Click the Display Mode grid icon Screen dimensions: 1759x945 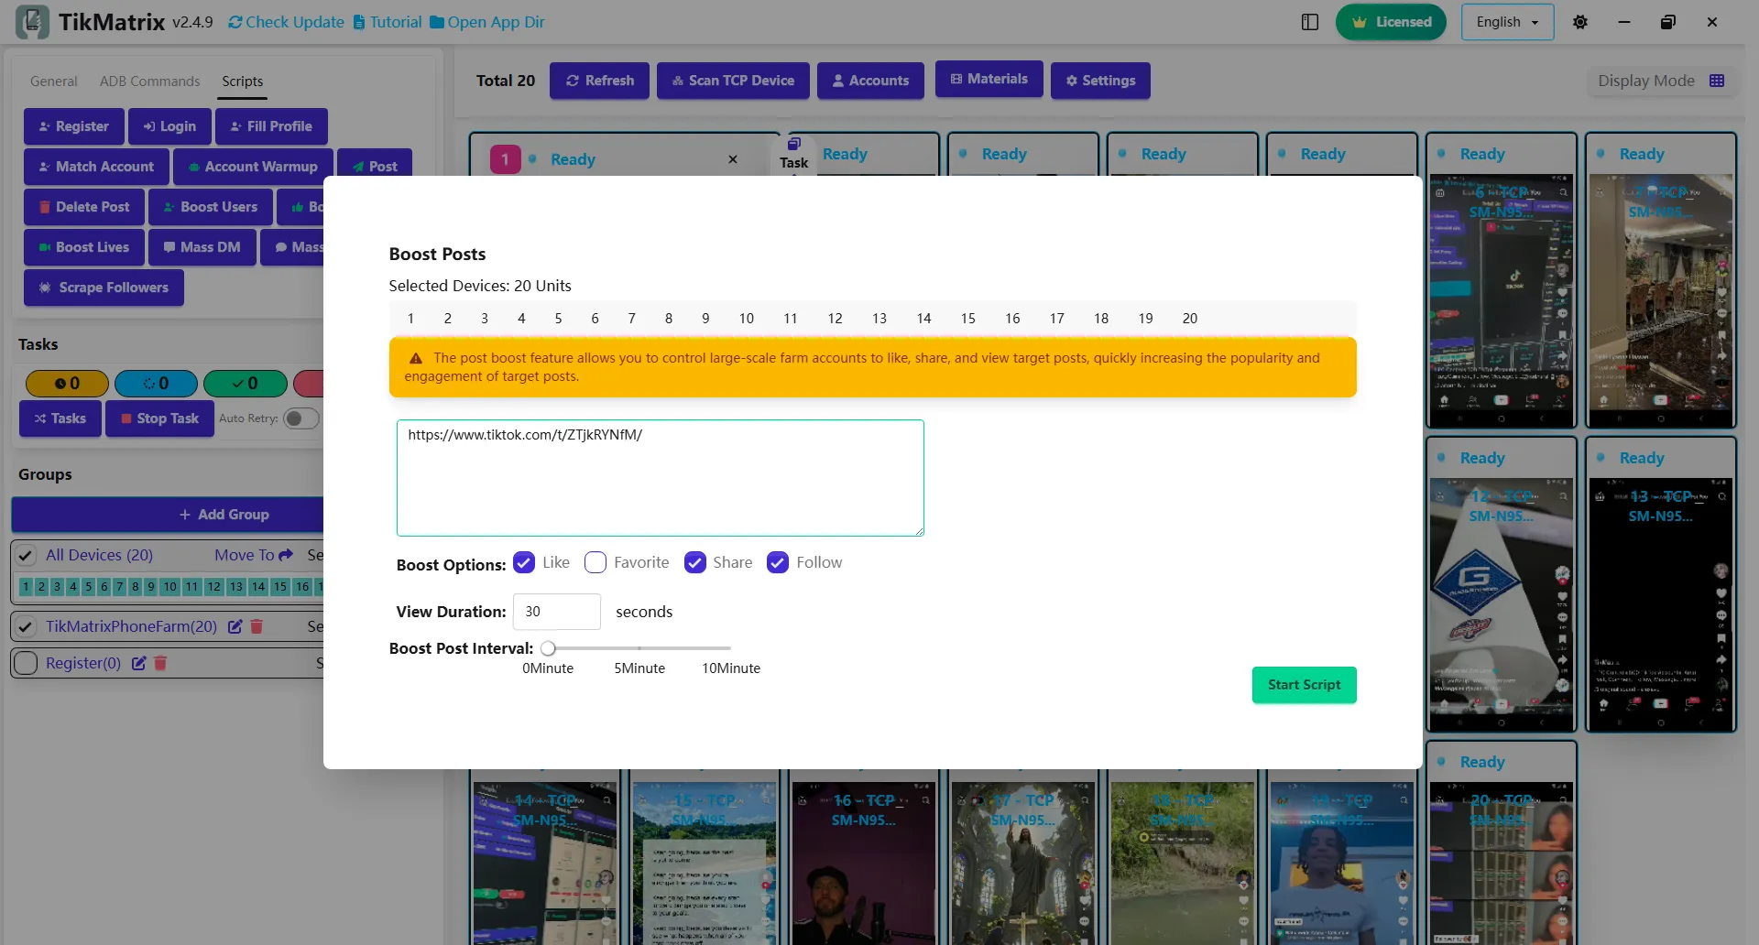(x=1718, y=81)
